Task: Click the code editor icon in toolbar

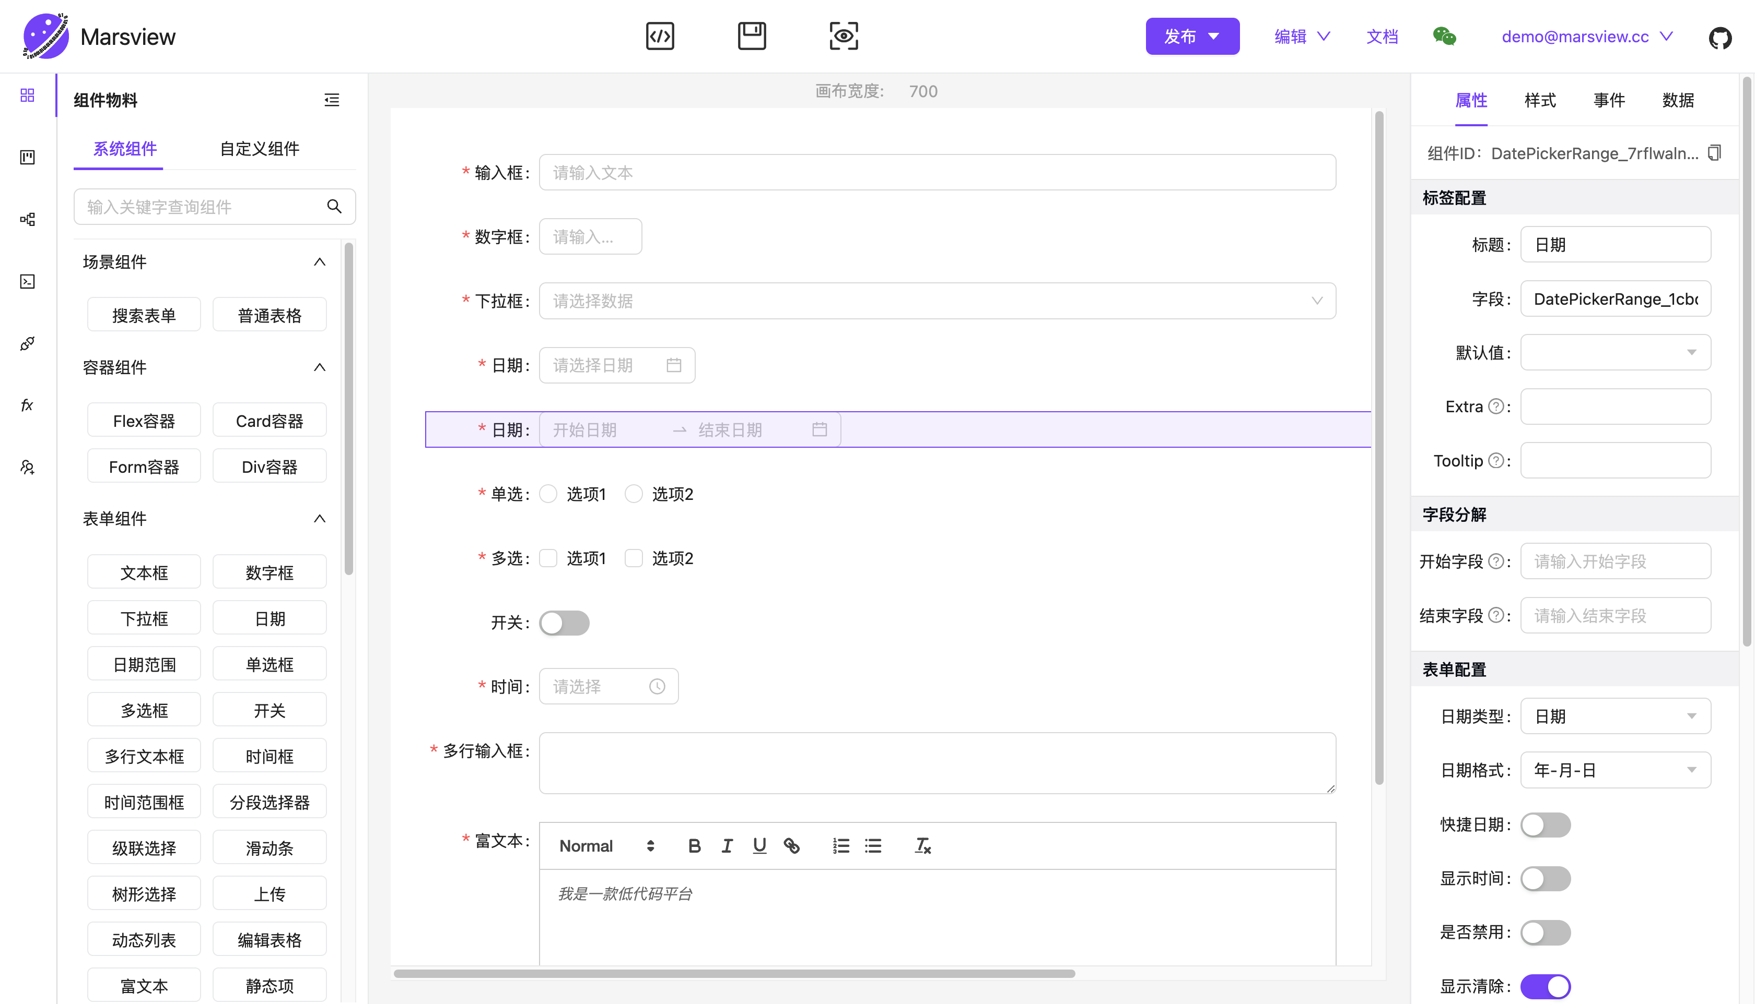Action: point(662,36)
